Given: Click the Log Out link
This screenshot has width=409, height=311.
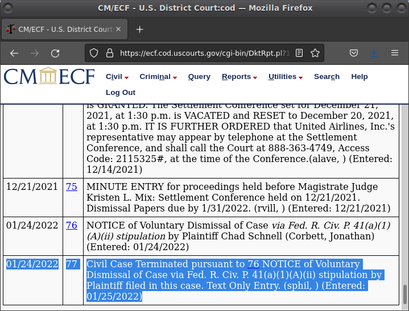Looking at the screenshot, I should (x=121, y=92).
